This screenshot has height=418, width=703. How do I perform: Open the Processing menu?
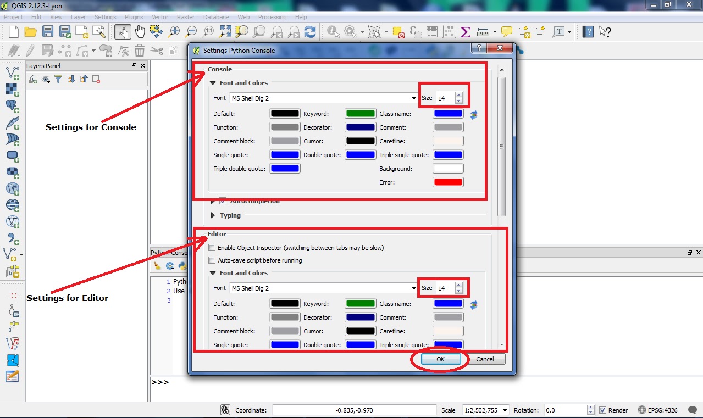click(272, 17)
